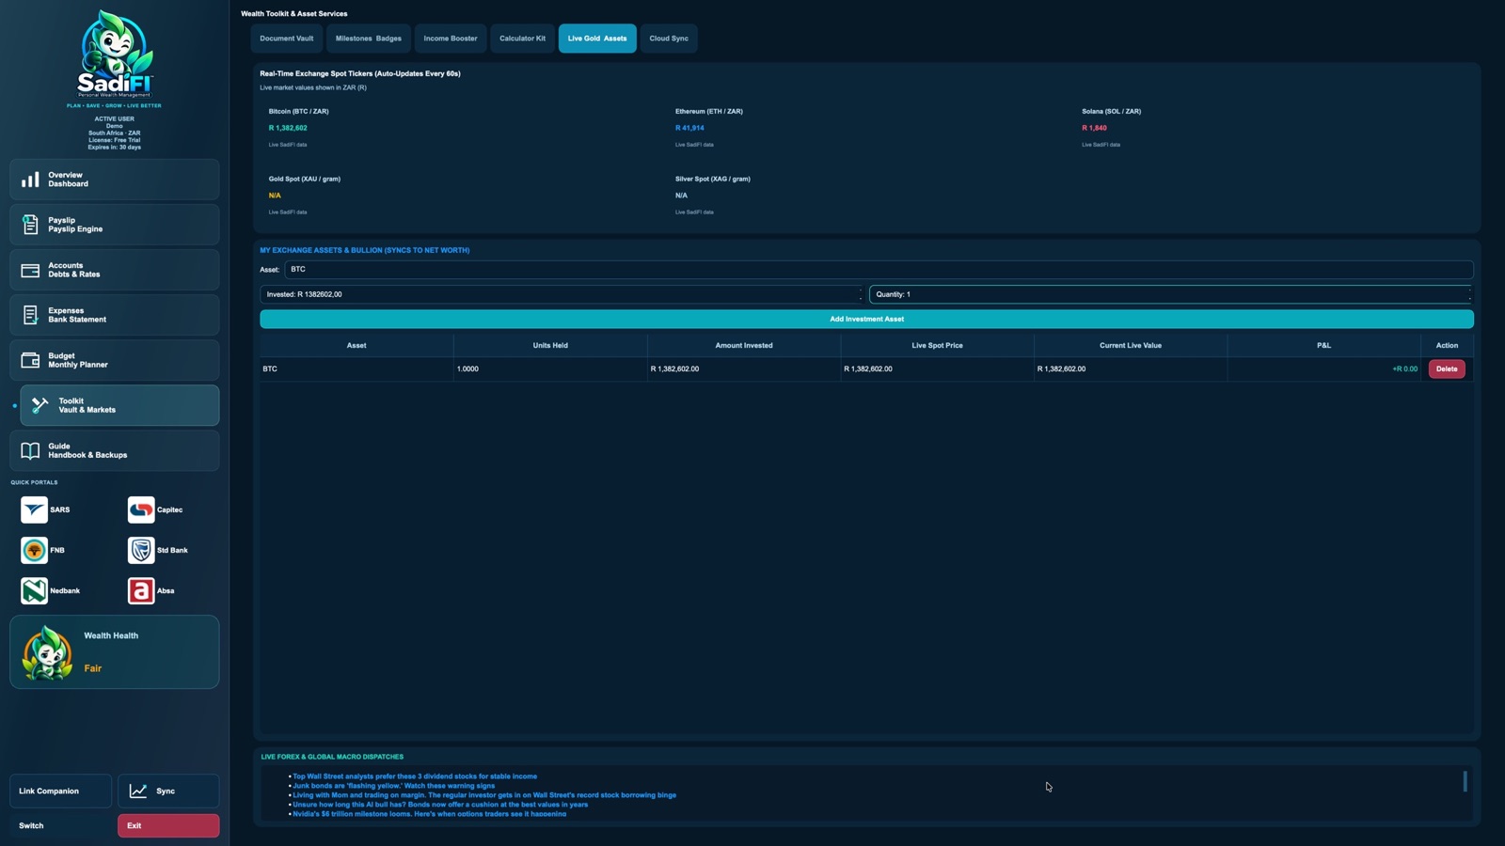Open the FNB quick portal icon

tap(34, 550)
